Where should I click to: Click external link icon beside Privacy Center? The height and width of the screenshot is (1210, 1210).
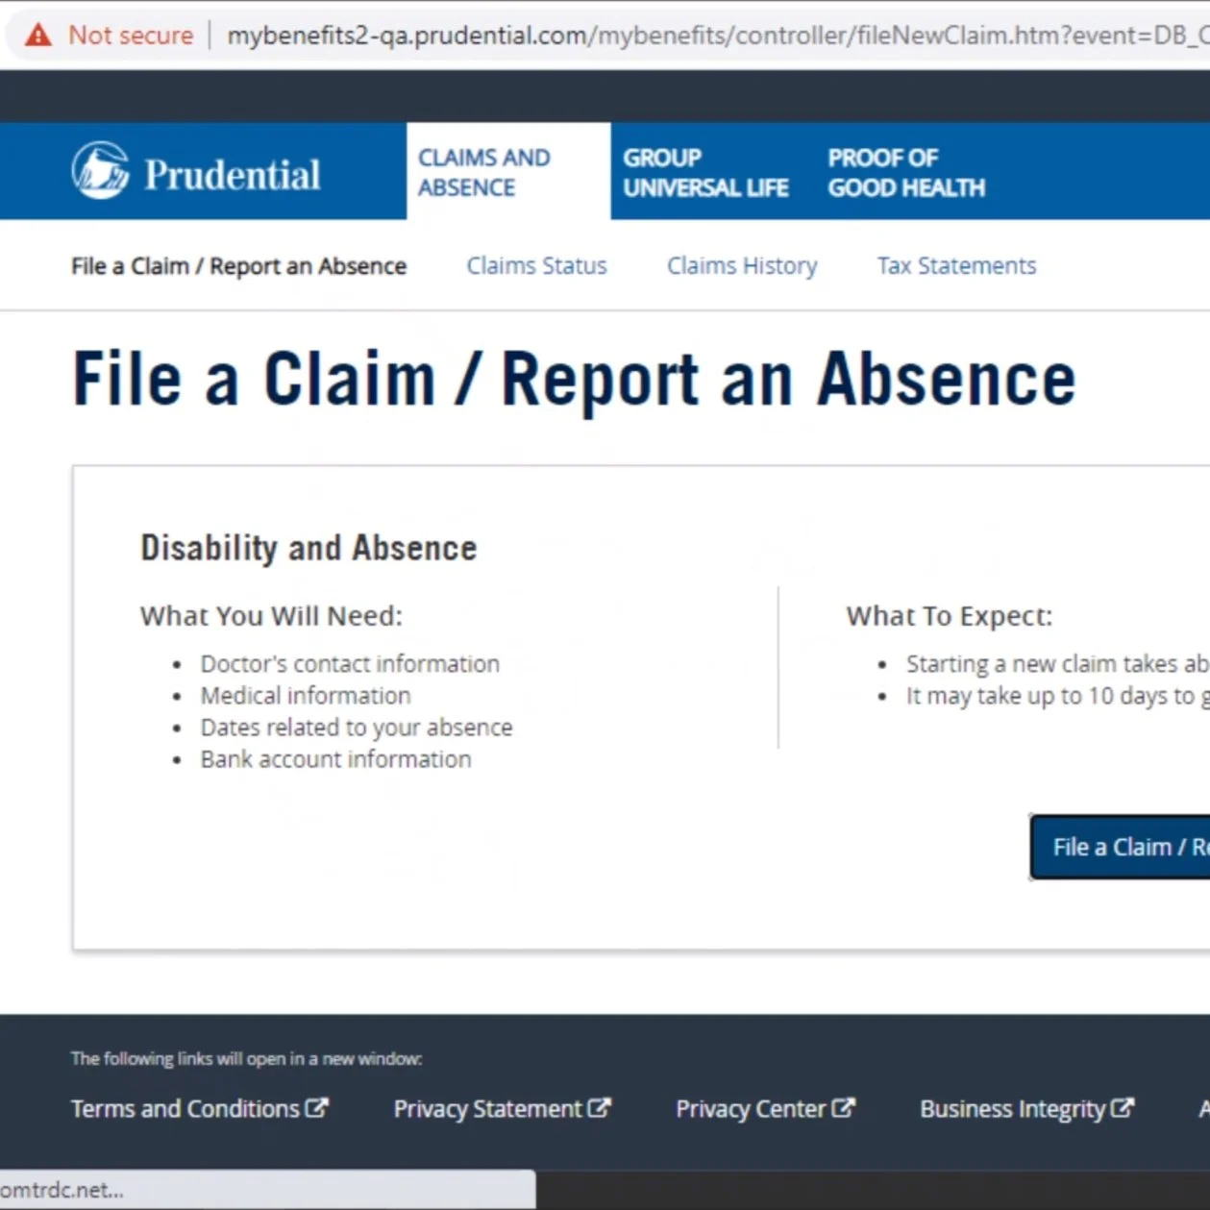tap(844, 1107)
